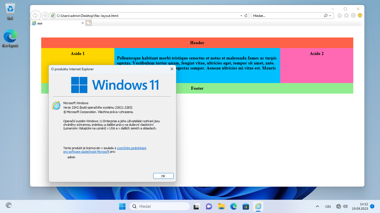Click the 'admin' licensee name
The height and width of the screenshot is (213, 380).
pos(71,157)
